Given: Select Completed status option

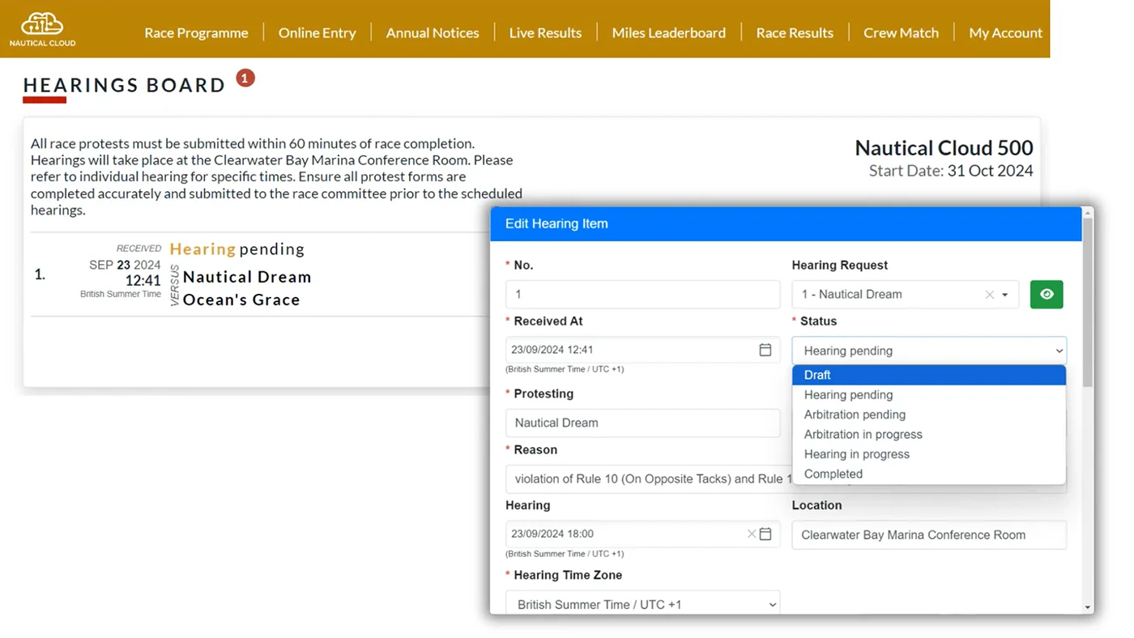Looking at the screenshot, I should click(929, 474).
